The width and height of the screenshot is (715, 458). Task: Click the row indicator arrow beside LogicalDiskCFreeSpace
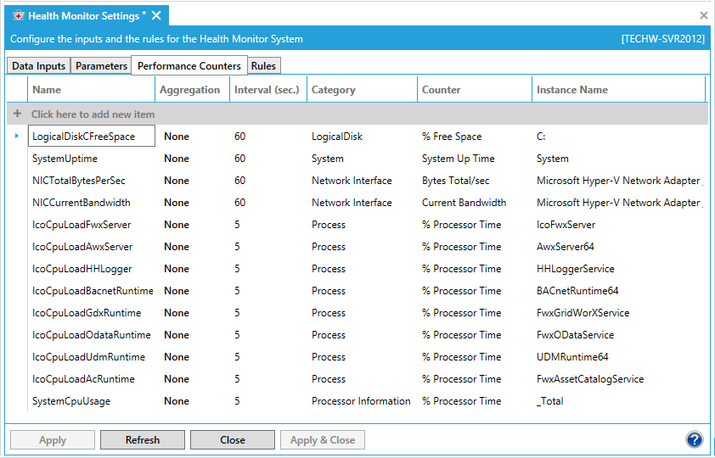17,136
